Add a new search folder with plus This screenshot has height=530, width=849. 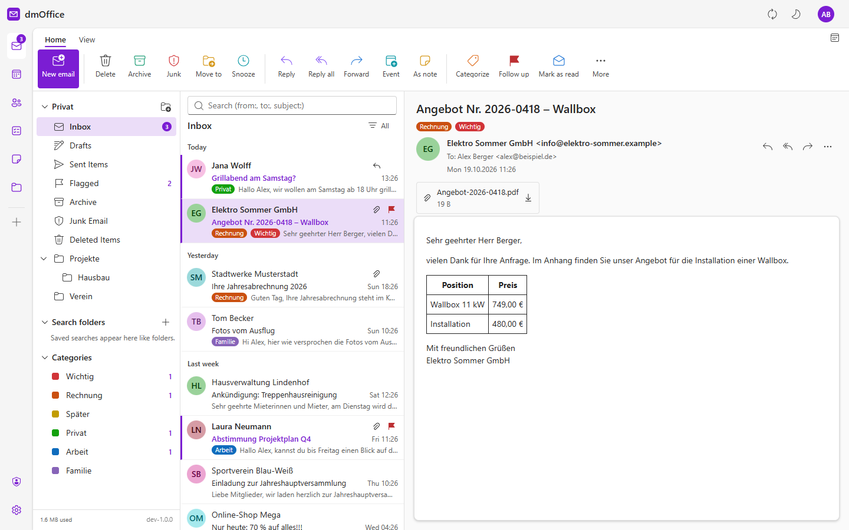coord(166,322)
